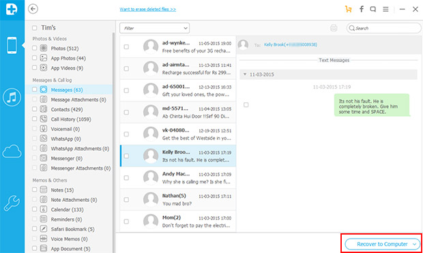The width and height of the screenshot is (423, 253).
Task: Click the Contacts category icon
Action: [44, 109]
